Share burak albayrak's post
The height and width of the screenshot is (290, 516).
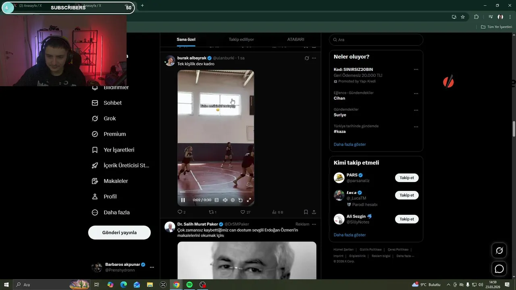[x=314, y=212]
